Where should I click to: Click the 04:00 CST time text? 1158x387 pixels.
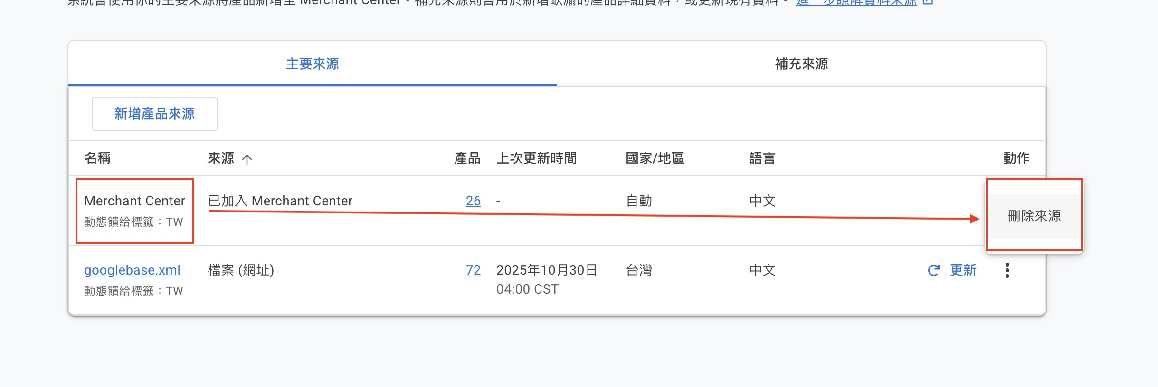click(x=527, y=289)
